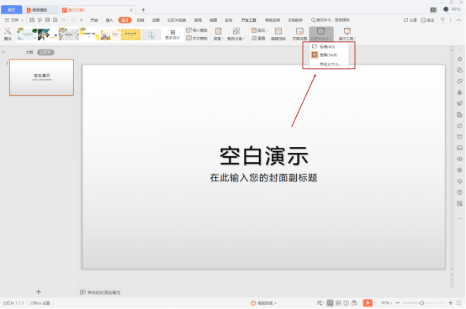This screenshot has height=309, width=466.
Task: Choose Custom Size menu entry
Action: pyautogui.click(x=330, y=64)
